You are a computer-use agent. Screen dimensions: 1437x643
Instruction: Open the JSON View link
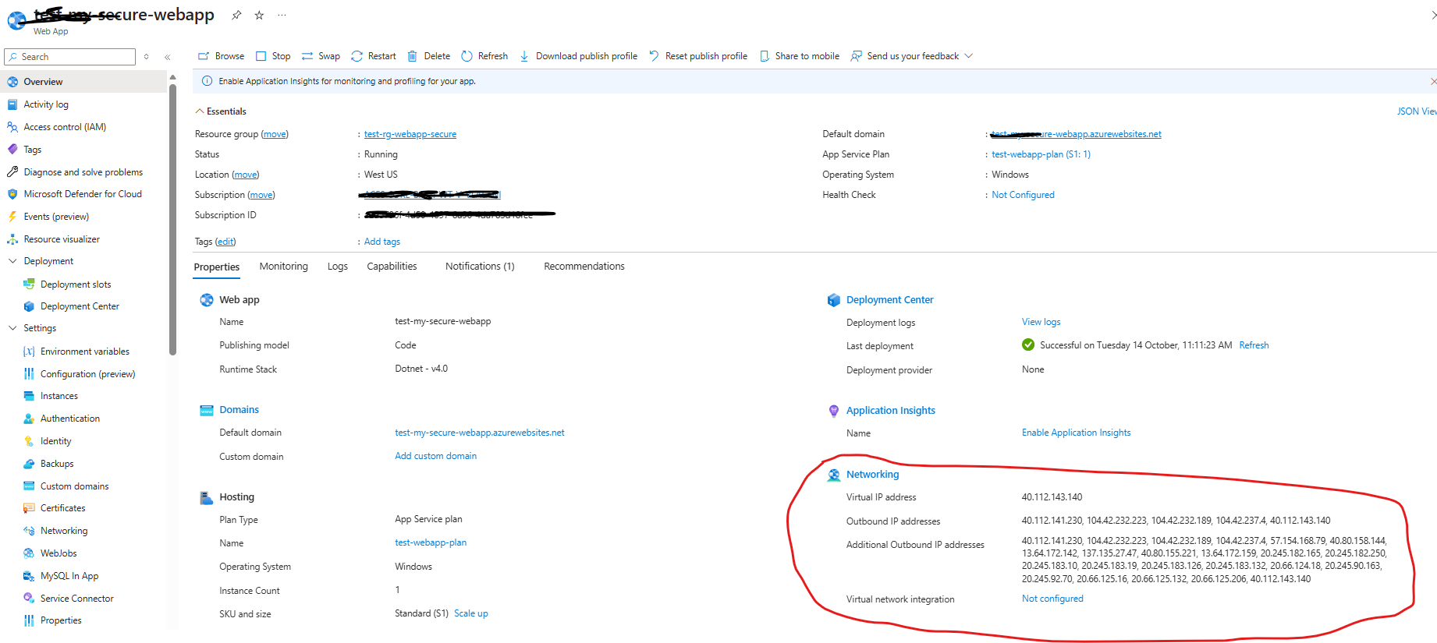click(1417, 111)
